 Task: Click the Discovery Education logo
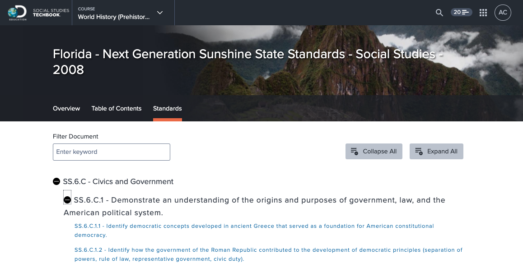17,13
